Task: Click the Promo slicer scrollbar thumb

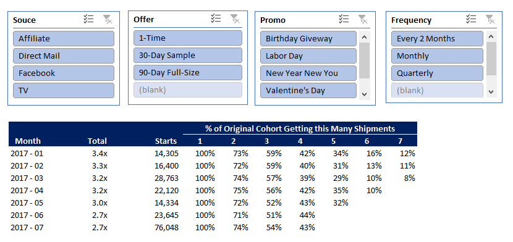Action: [x=364, y=60]
